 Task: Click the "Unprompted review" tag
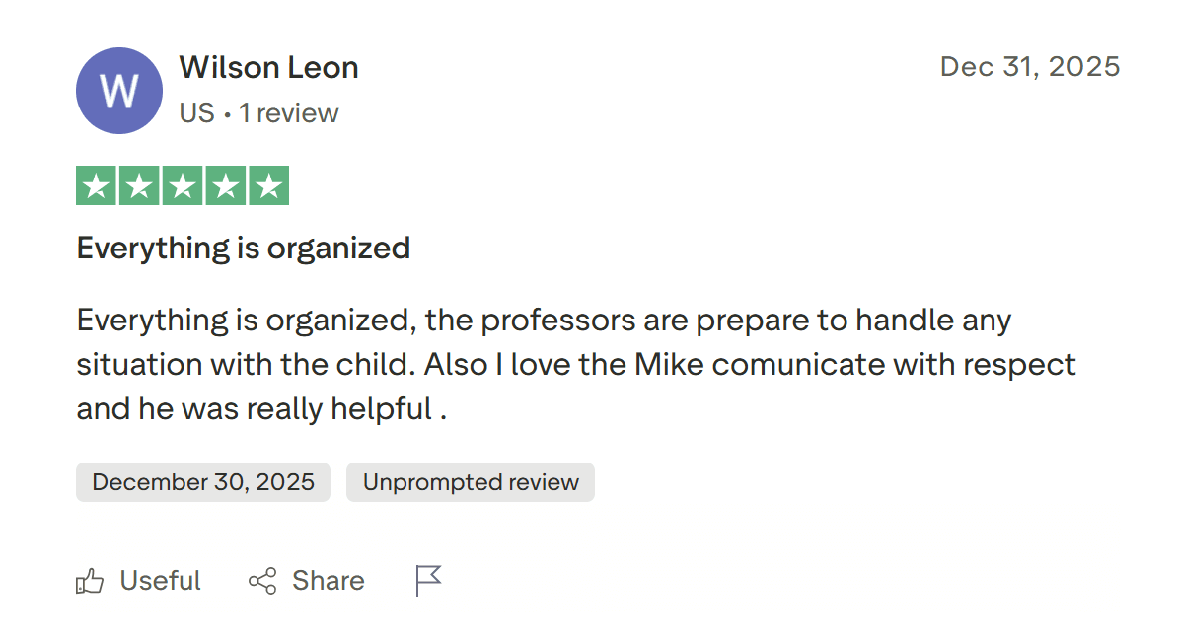[x=471, y=482]
